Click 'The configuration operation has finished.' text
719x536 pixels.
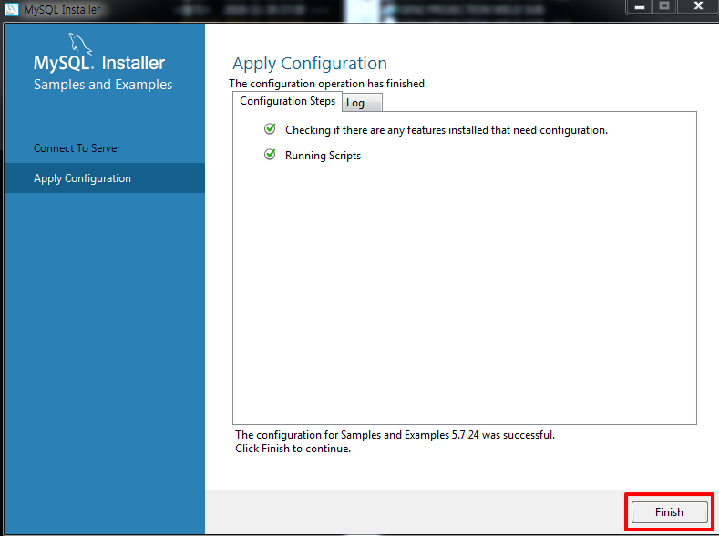(x=328, y=84)
